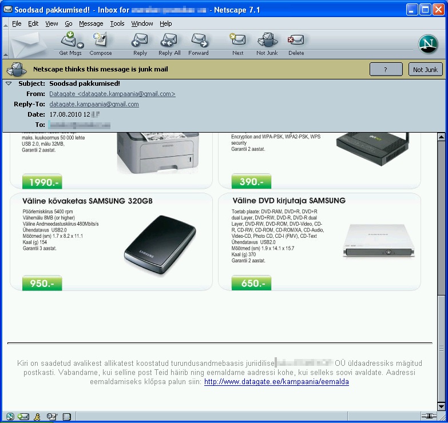Image resolution: width=448 pixels, height=423 pixels.
Task: Click the online/offline connection status icon
Action: coord(429,416)
